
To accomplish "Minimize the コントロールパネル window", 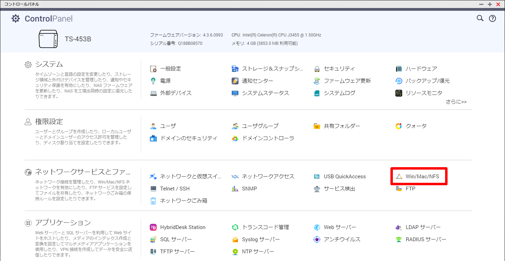I will [x=481, y=4].
